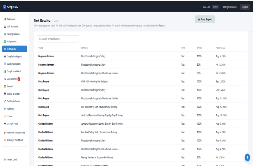Go to Backup & Restore
Screen dimensions: 253x166
click(15, 94)
